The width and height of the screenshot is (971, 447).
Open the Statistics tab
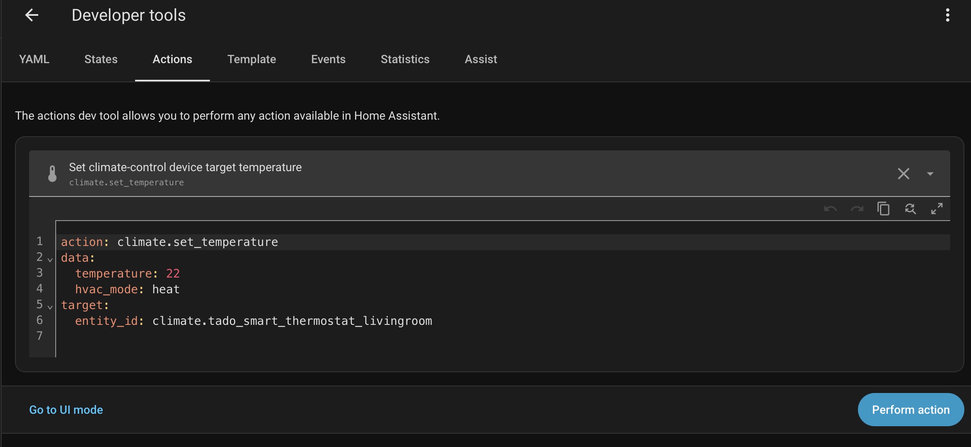[405, 59]
